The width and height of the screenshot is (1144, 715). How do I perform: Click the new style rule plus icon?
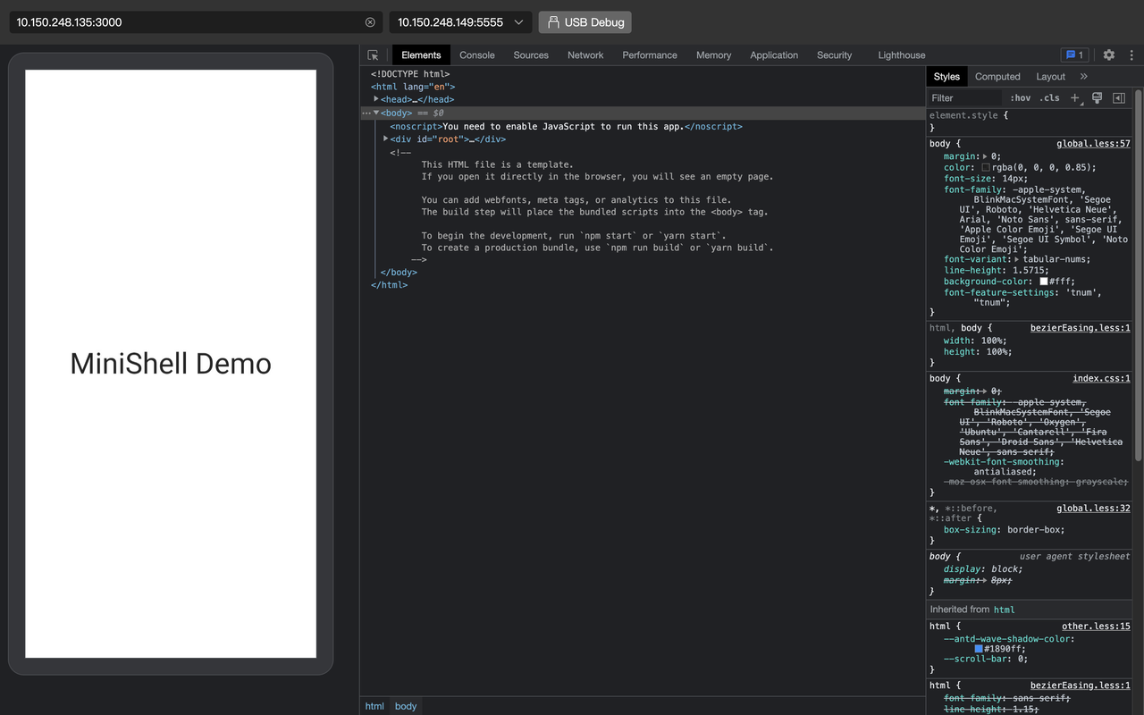point(1075,98)
